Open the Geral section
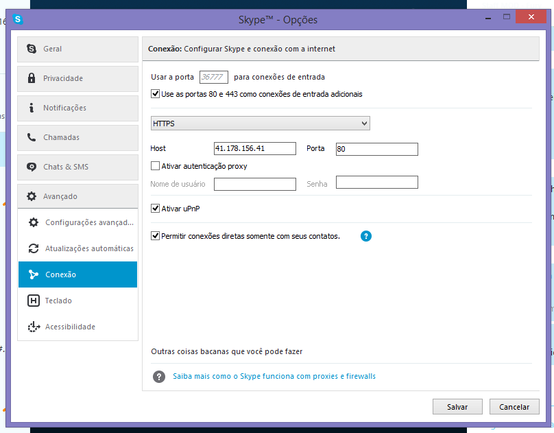The width and height of the screenshot is (554, 433). [x=77, y=49]
